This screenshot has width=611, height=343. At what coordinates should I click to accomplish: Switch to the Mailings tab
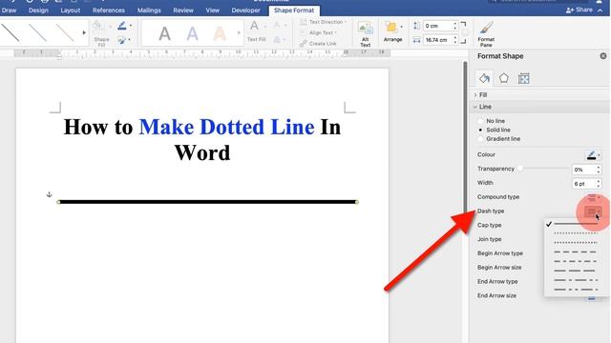pyautogui.click(x=149, y=10)
